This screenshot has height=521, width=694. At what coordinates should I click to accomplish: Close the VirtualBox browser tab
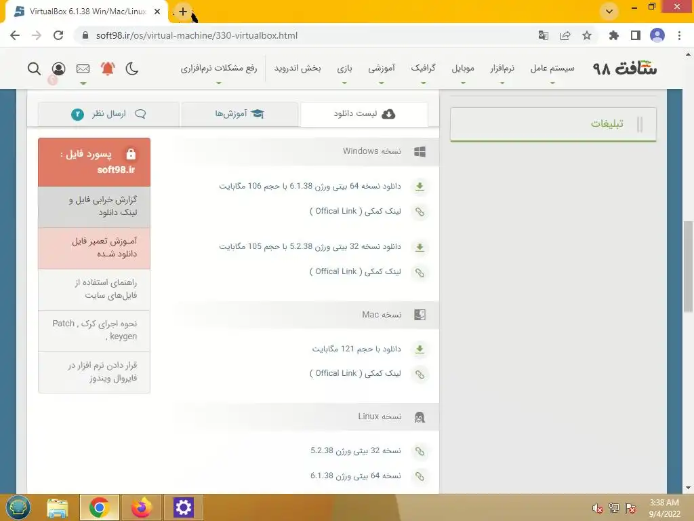click(157, 12)
